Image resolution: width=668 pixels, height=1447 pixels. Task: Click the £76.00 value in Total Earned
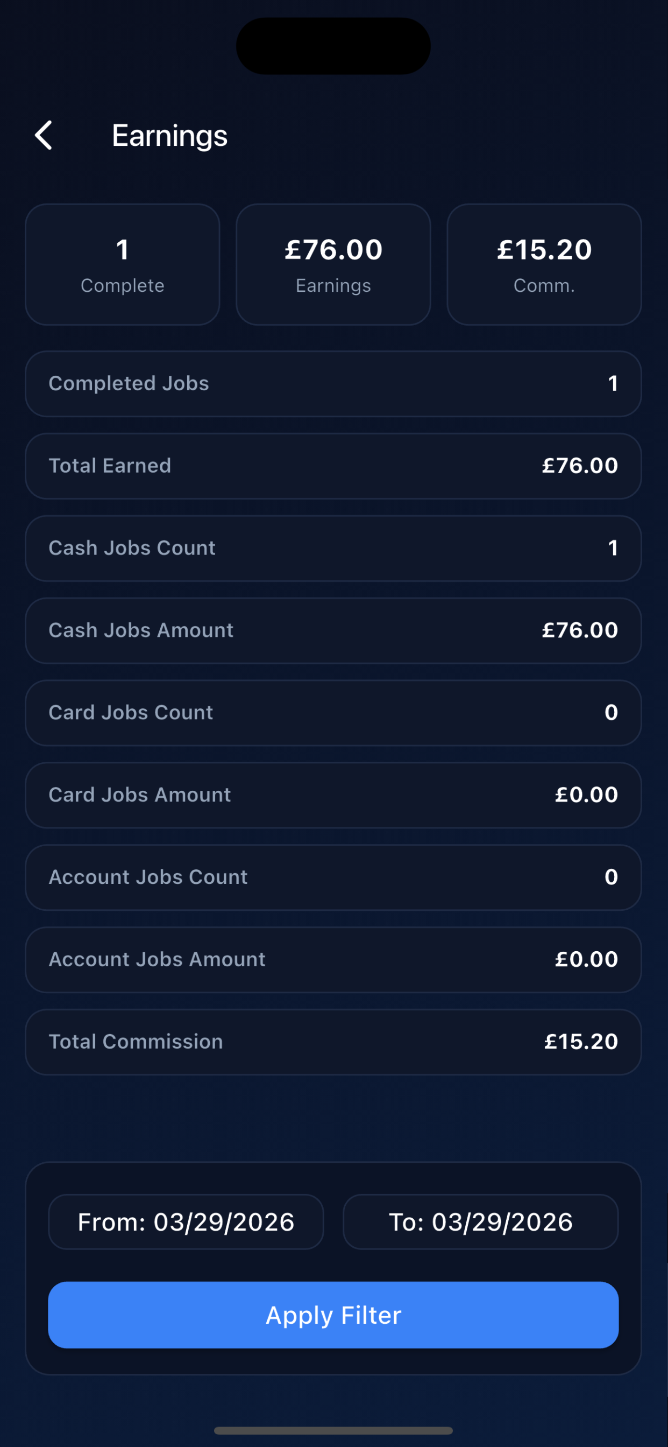click(x=580, y=466)
